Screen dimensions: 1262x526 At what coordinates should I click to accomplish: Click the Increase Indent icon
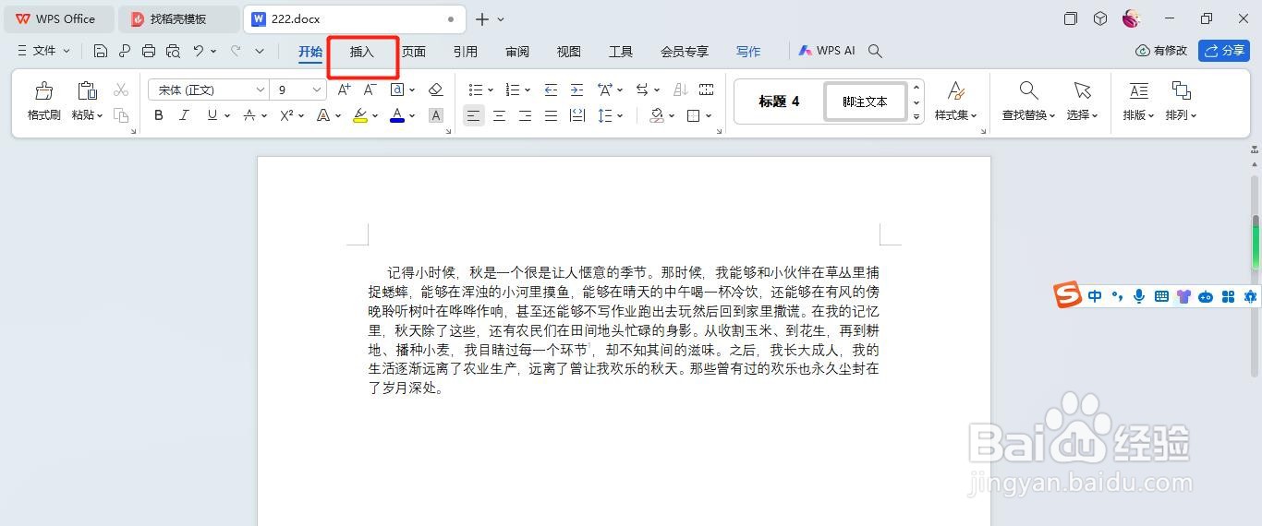pyautogui.click(x=576, y=90)
